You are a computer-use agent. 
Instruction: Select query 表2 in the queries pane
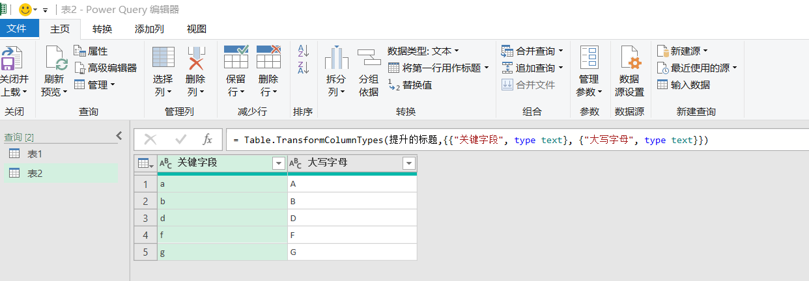point(61,173)
